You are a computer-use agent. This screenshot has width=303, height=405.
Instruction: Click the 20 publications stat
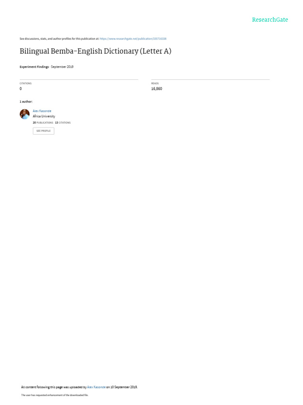[43, 123]
